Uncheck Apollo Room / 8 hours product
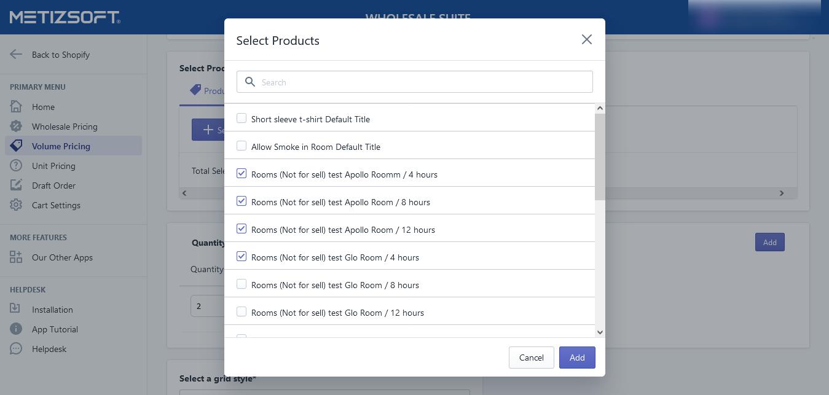 (x=242, y=201)
